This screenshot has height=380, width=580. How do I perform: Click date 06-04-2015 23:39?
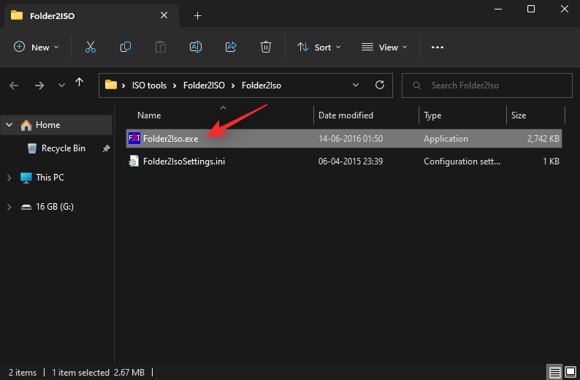click(351, 161)
